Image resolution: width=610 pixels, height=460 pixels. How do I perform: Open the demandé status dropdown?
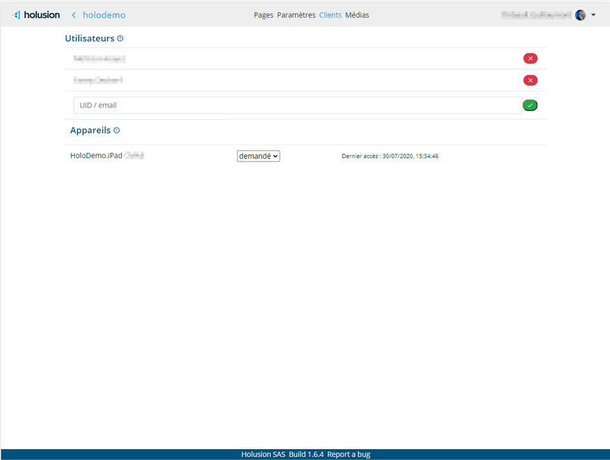[x=258, y=156]
